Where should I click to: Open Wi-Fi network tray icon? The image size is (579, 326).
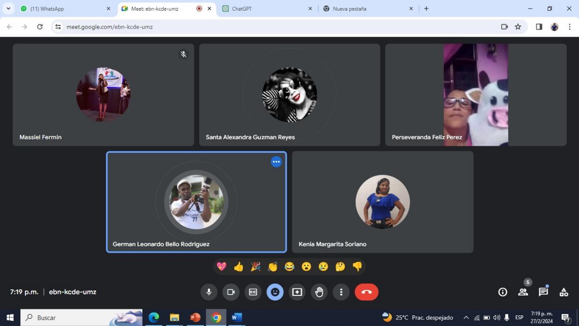pyautogui.click(x=477, y=318)
